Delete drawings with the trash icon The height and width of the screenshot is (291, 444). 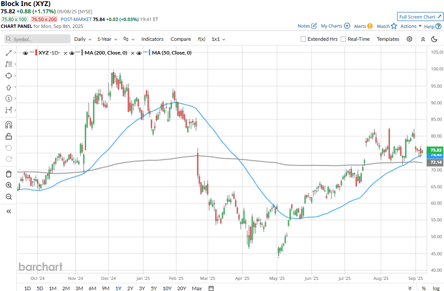pos(9,174)
